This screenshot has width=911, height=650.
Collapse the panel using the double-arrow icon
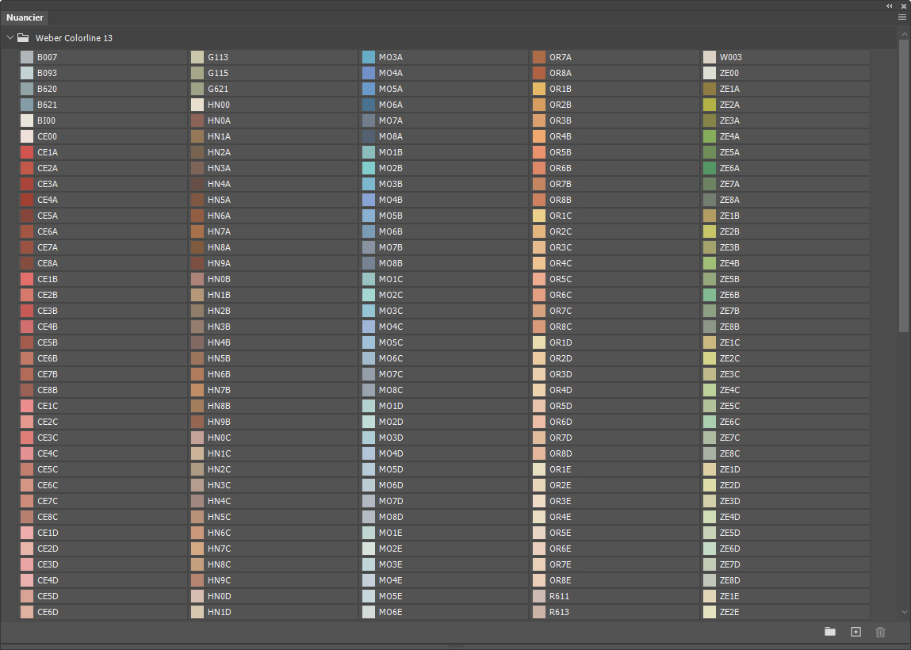click(x=890, y=6)
